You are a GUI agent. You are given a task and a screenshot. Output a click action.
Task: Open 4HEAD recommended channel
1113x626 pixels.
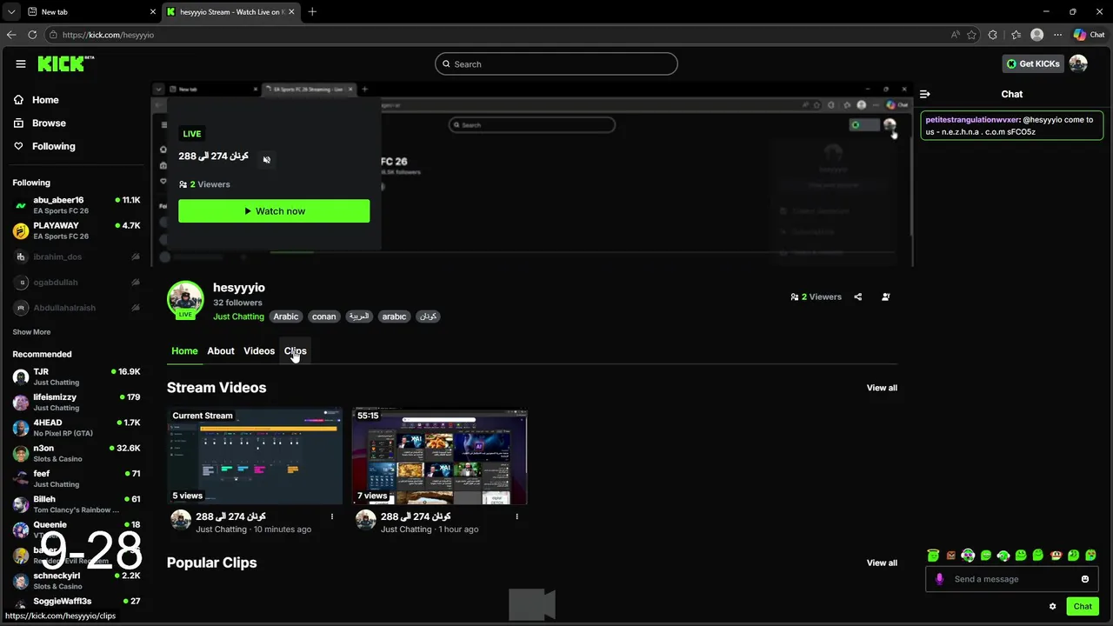77,428
